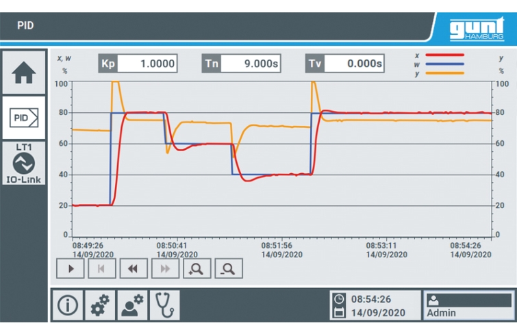
Task: Open diagnostics stethoscope icon
Action: point(164,305)
